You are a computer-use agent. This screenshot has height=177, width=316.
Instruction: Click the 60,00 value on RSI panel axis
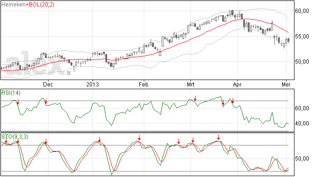click(x=302, y=108)
